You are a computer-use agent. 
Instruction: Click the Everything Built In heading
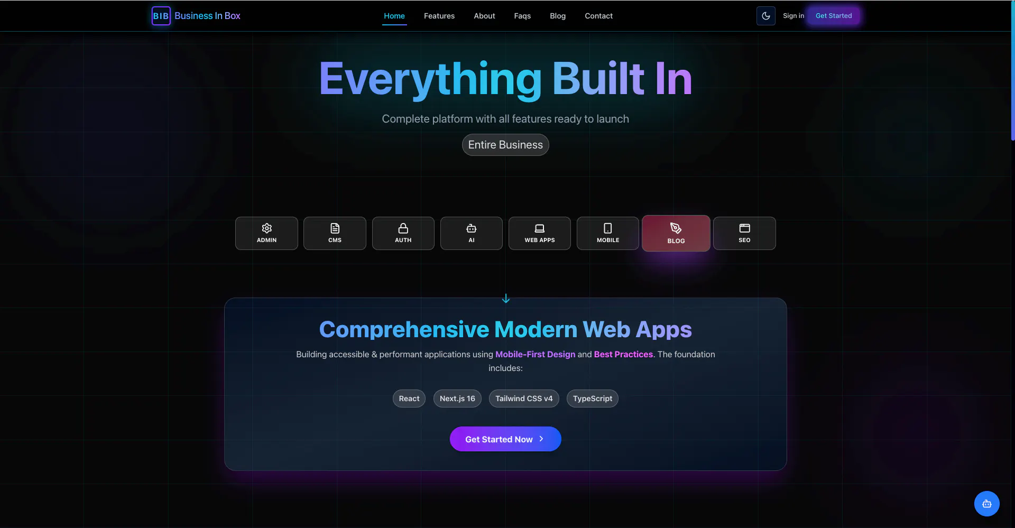click(x=505, y=79)
